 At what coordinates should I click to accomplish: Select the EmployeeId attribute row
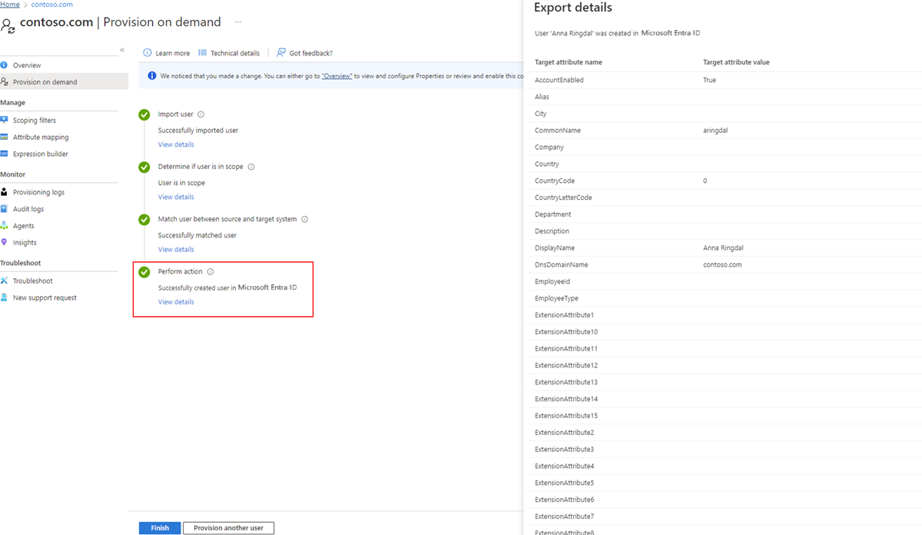722,281
